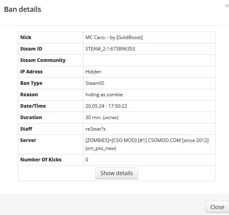The image size is (229, 215).
Task: Click the Number Of Kicks value 0
Action: (87, 160)
